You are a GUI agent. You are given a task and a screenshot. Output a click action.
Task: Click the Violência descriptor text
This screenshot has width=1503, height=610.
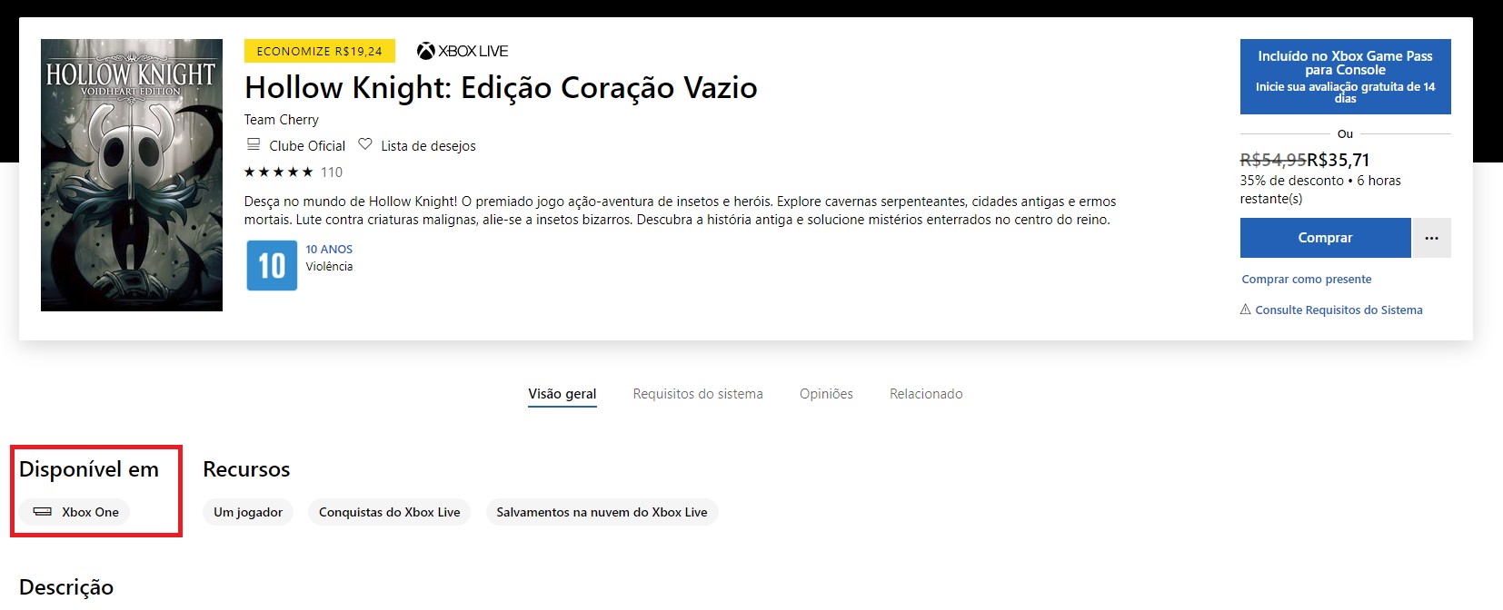coord(329,266)
